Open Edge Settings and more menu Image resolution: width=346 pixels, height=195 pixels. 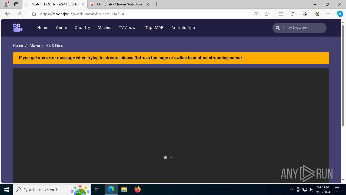pos(329,14)
